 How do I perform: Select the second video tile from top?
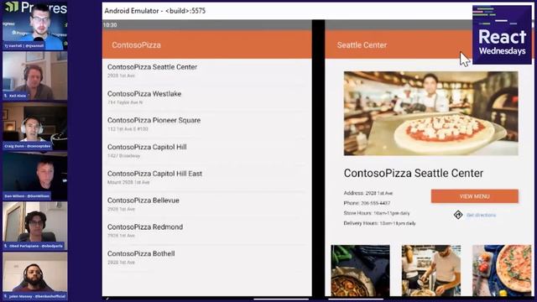click(35, 75)
